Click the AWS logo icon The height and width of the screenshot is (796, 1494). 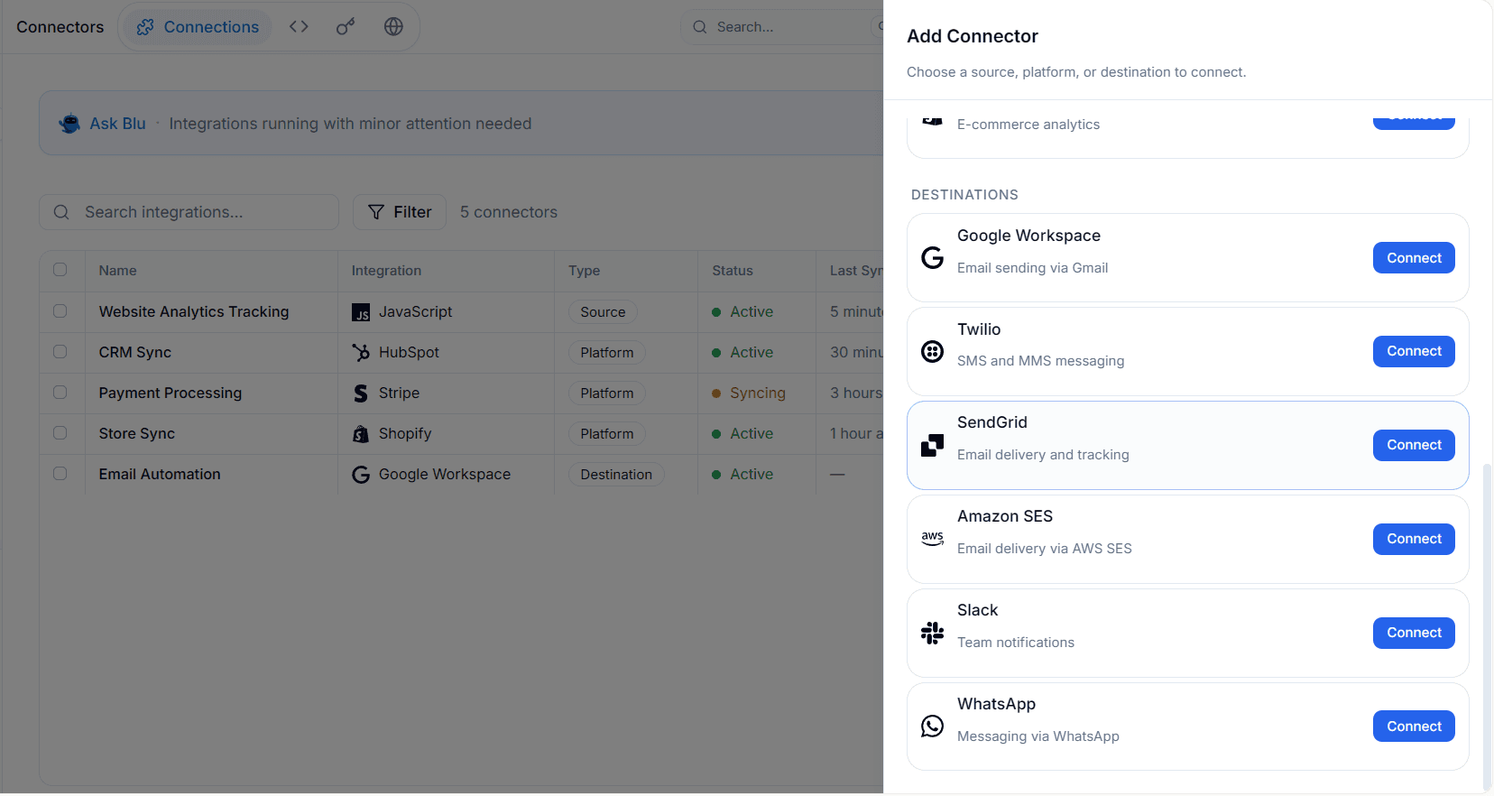coord(932,539)
